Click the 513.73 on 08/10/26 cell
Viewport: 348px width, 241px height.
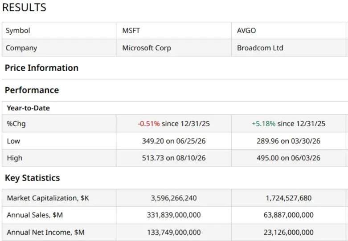pos(174,158)
